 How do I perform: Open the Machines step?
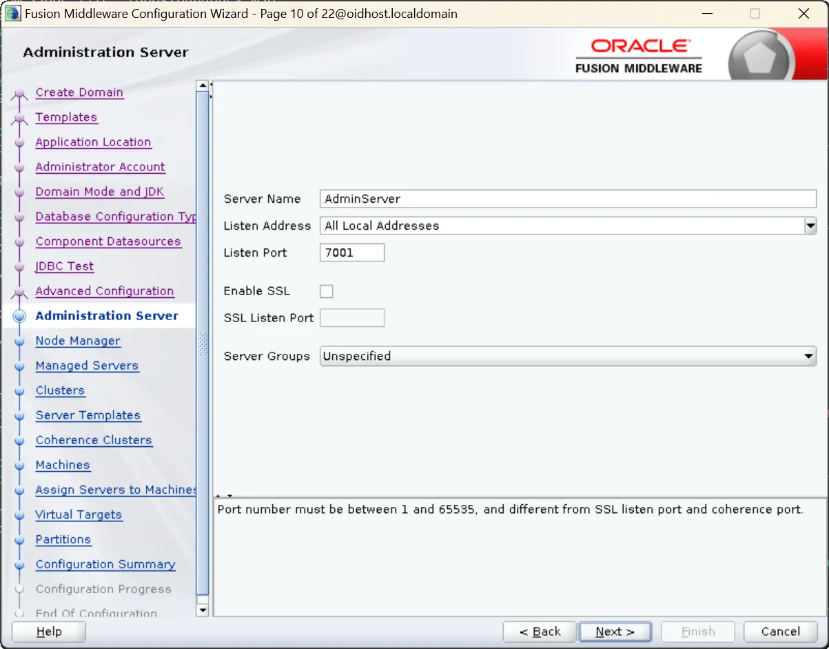pos(63,465)
